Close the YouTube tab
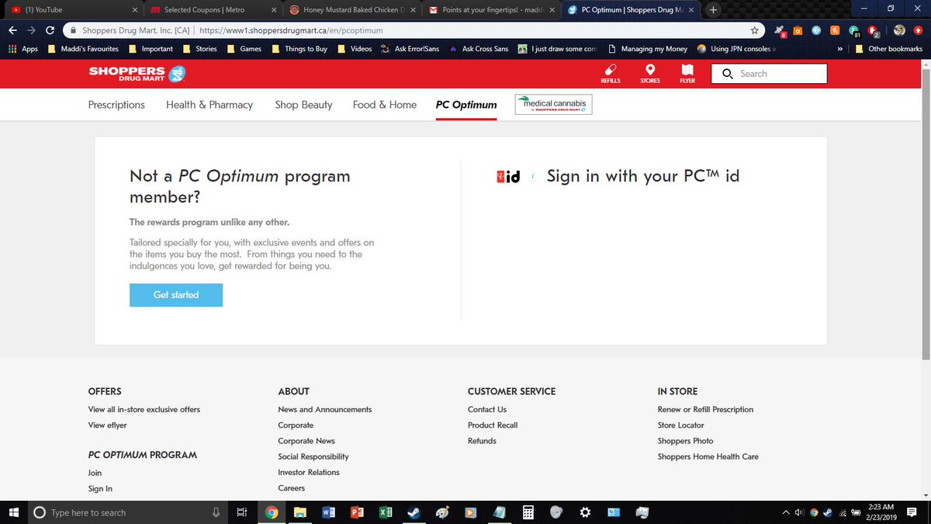 133,10
